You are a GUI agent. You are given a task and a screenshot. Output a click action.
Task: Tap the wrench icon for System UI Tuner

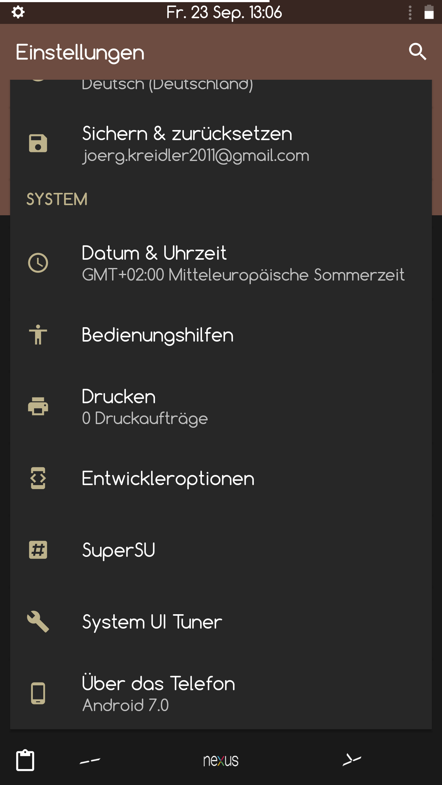coord(38,622)
